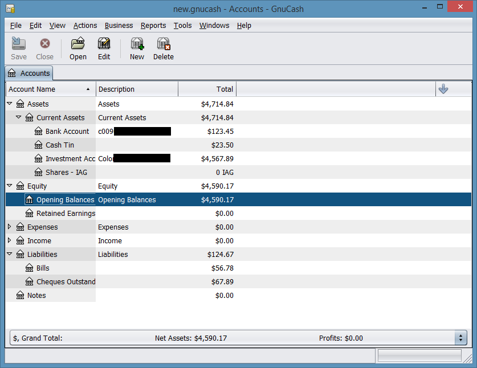Click the Expenses account icon
477x368 pixels.
pos(20,227)
